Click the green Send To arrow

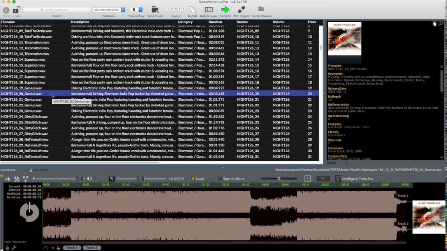tap(225, 10)
